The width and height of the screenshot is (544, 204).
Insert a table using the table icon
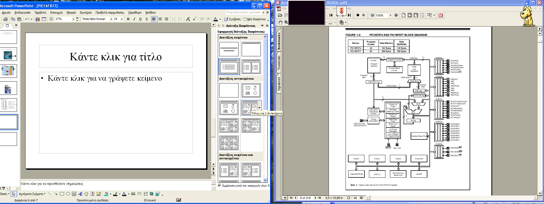(x=44, y=19)
